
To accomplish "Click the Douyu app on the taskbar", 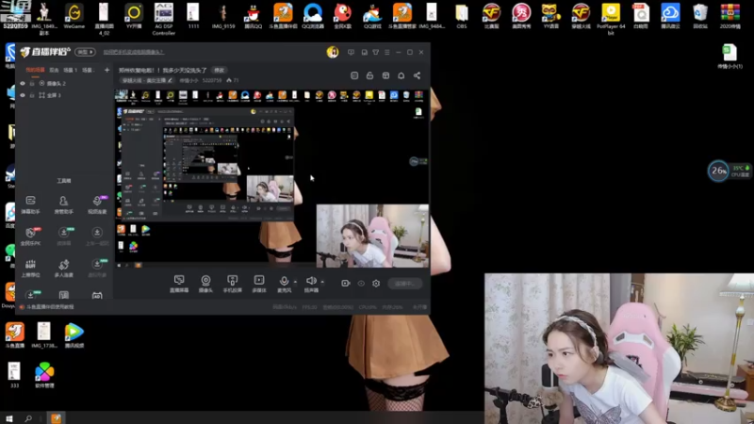I will [x=56, y=418].
